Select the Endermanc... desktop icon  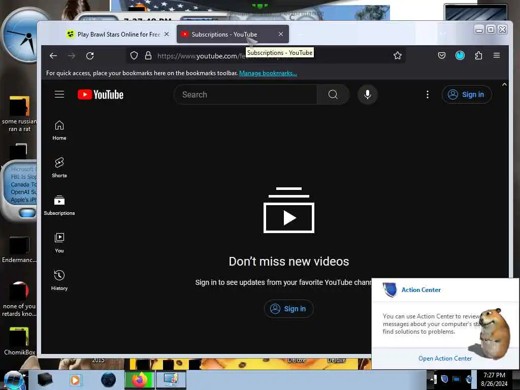click(x=19, y=250)
